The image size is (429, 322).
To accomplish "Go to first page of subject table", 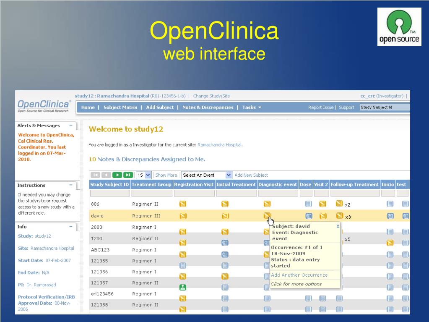I will (x=95, y=175).
